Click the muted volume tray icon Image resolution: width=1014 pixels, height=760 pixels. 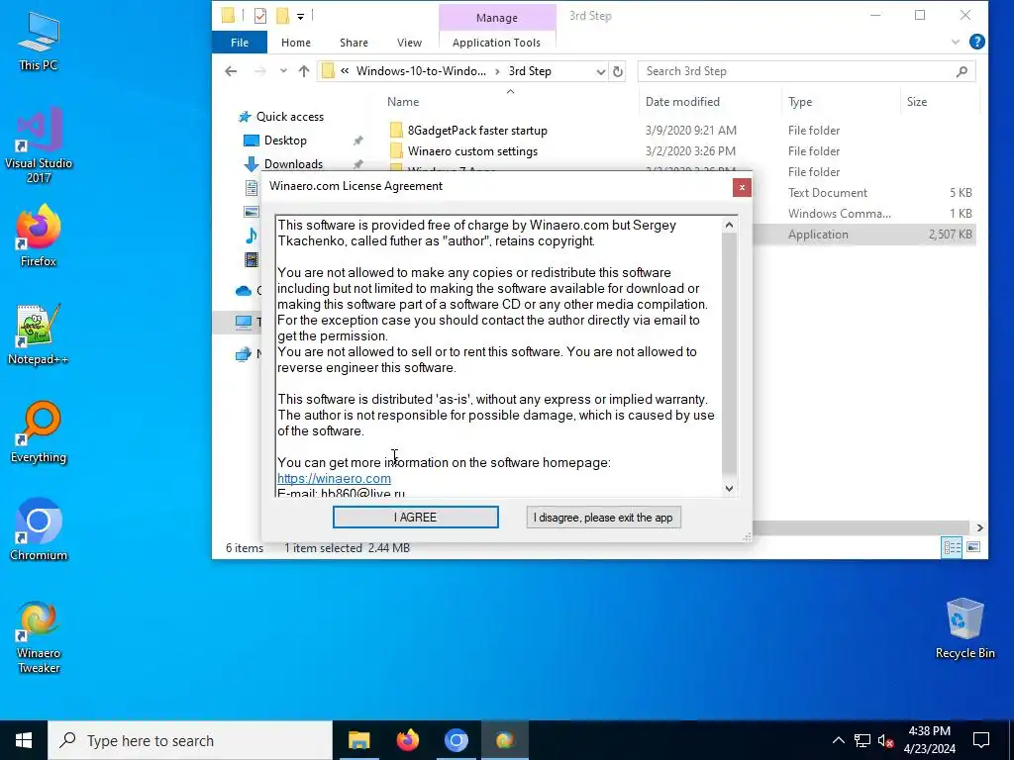pyautogui.click(x=886, y=740)
